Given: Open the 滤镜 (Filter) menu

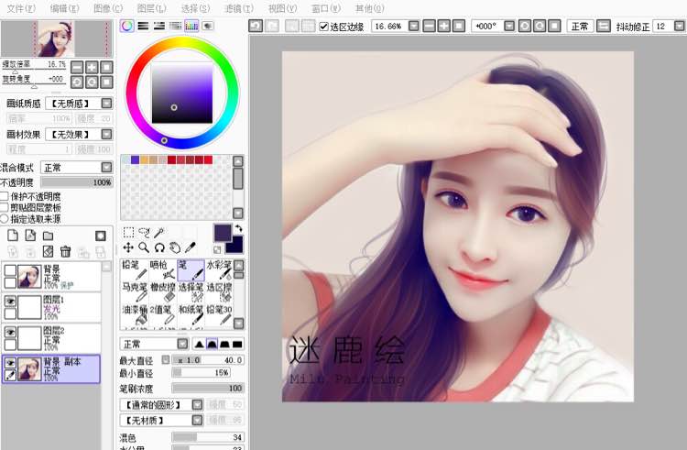Looking at the screenshot, I should coord(239,8).
